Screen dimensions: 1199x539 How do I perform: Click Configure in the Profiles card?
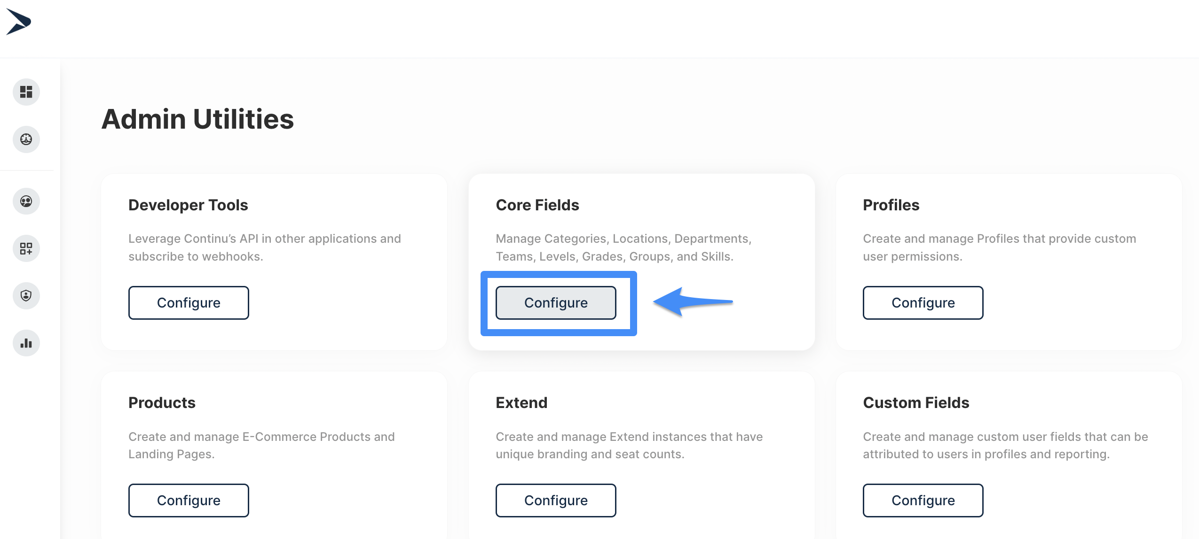923,303
